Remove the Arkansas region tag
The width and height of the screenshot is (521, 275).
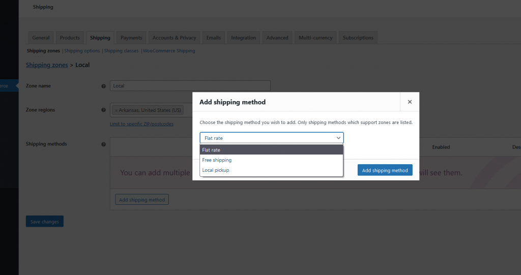click(116, 110)
